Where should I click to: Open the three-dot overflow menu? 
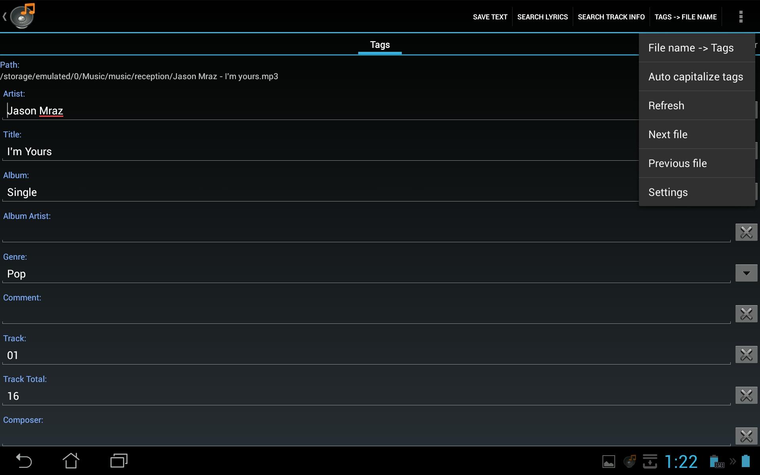[x=741, y=17]
